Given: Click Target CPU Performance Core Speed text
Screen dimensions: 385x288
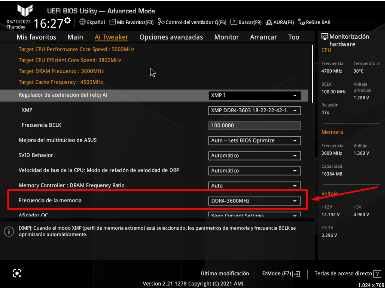Looking at the screenshot, I should pyautogui.click(x=76, y=49).
